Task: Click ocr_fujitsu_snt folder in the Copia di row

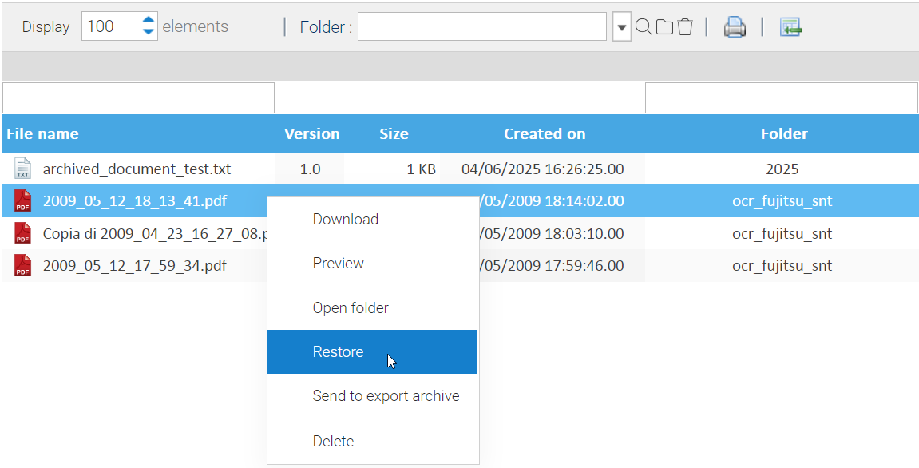Action: pyautogui.click(x=782, y=233)
